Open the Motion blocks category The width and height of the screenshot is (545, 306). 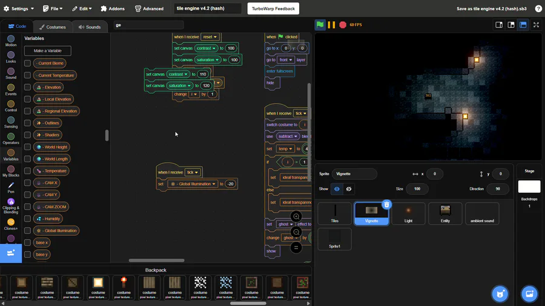11,41
